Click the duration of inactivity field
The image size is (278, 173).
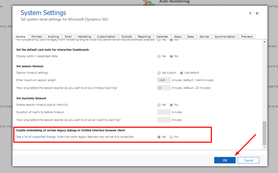pos(164,112)
